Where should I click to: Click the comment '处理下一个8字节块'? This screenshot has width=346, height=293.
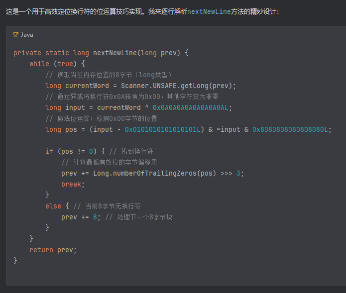(x=144, y=217)
